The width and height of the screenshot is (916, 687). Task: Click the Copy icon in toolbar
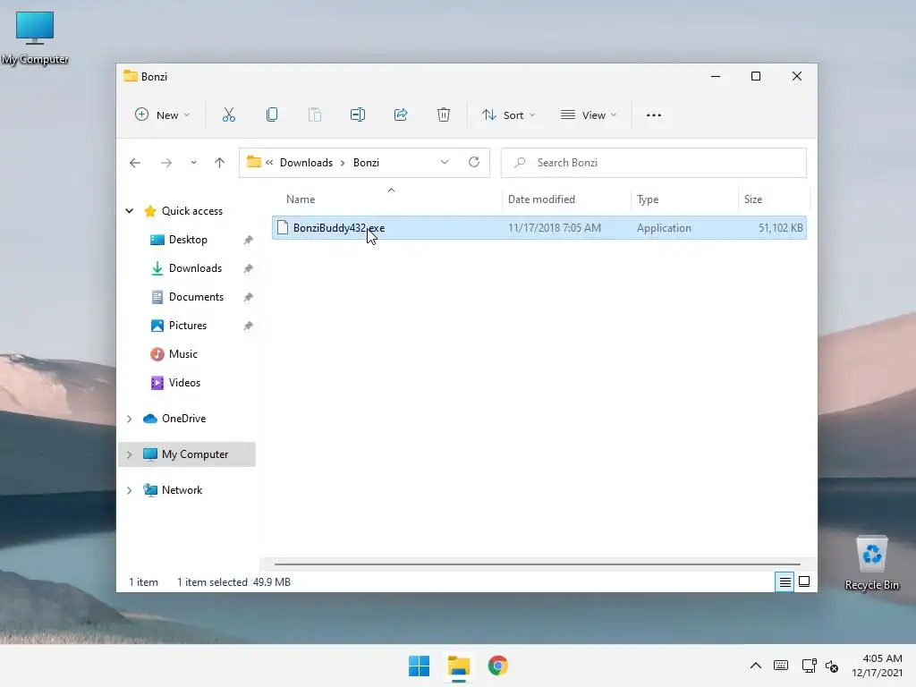coord(272,115)
